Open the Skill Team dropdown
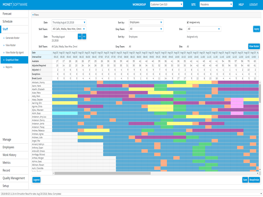Viewport: 263px width, 197px height. point(69,29)
